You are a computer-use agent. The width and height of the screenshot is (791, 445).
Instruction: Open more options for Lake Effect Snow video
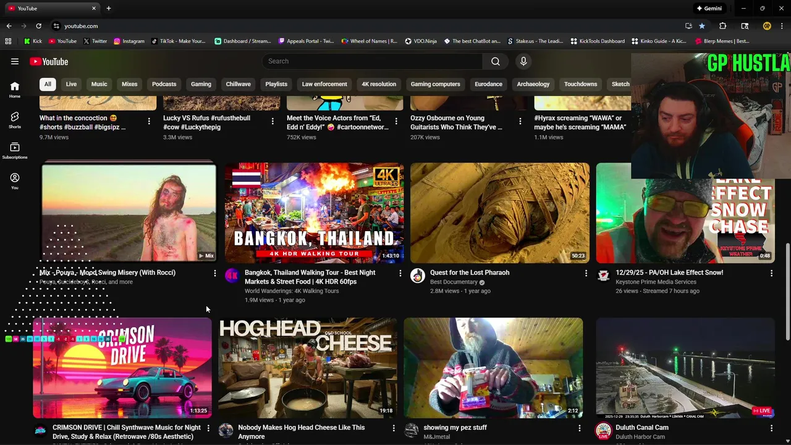tap(771, 273)
